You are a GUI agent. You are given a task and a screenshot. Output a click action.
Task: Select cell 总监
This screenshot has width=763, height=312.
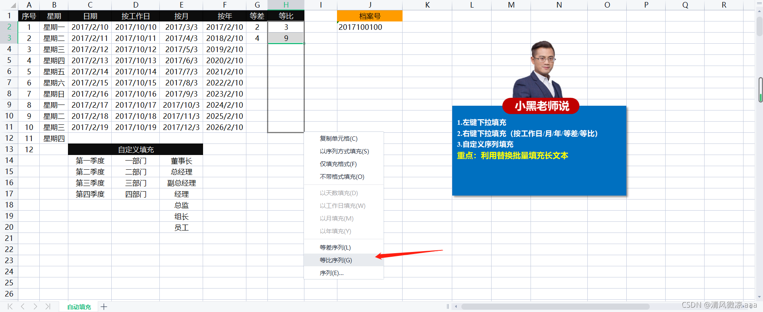tap(181, 205)
